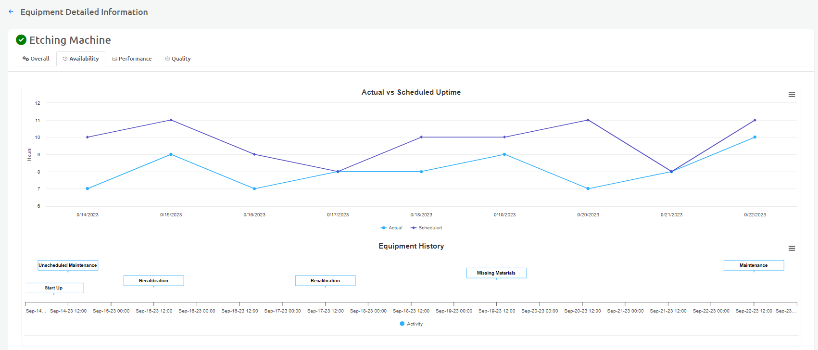Click the Scheduled data point for 9/18/2023
Screen dimensions: 818x350
[421, 137]
